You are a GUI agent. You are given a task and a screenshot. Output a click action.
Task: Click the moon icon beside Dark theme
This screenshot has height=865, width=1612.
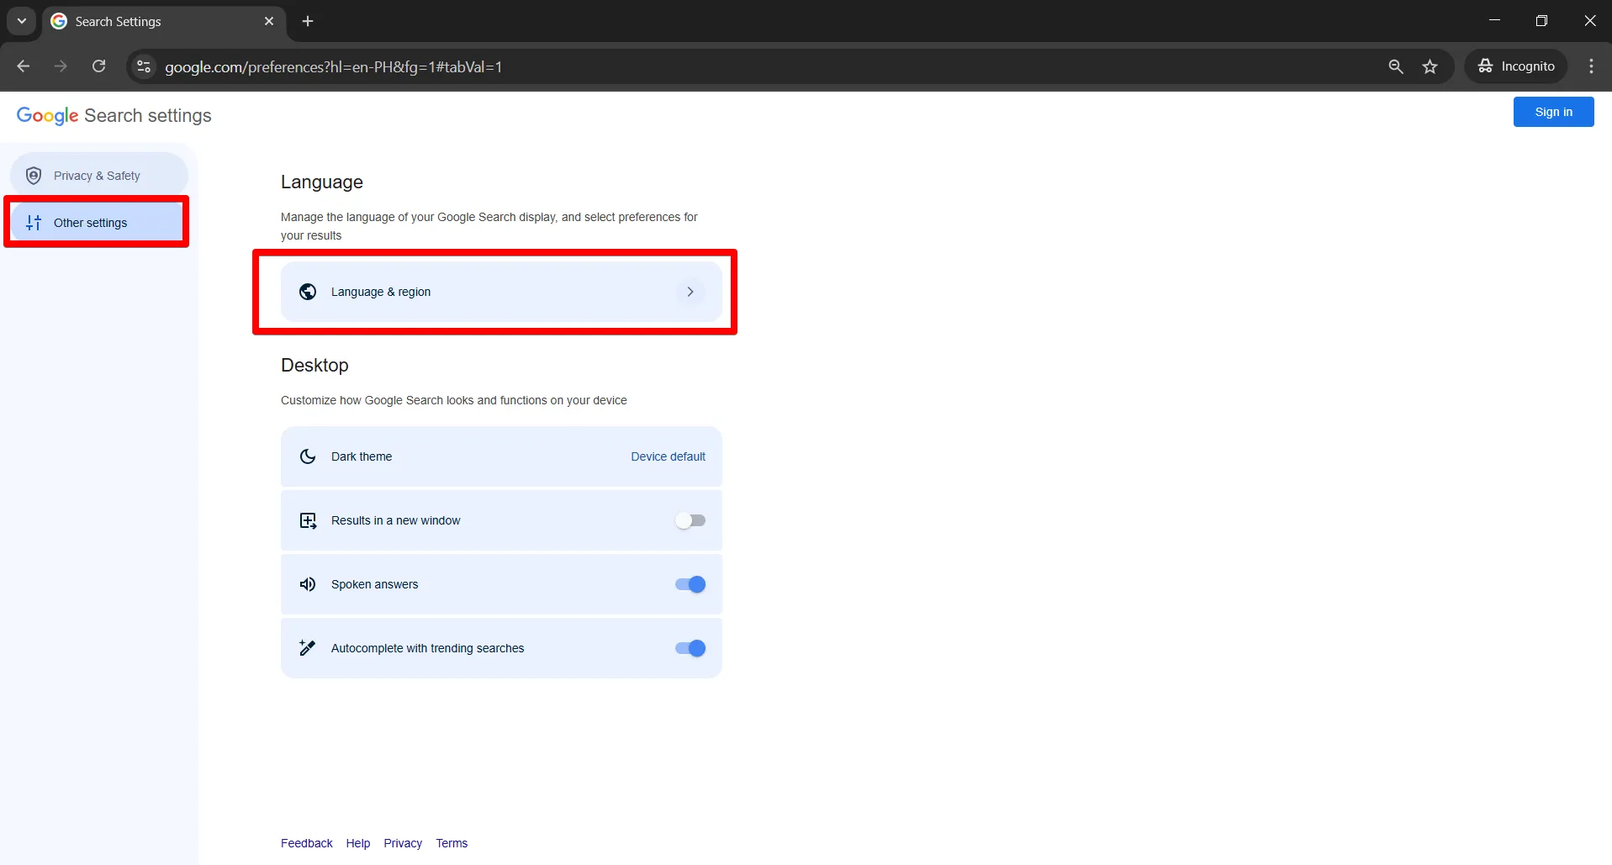coord(308,456)
